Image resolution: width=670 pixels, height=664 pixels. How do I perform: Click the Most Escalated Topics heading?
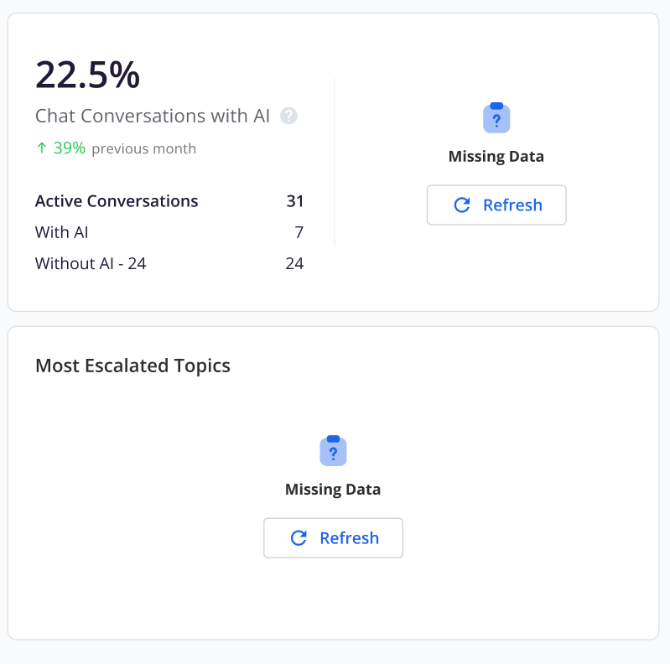coord(132,366)
